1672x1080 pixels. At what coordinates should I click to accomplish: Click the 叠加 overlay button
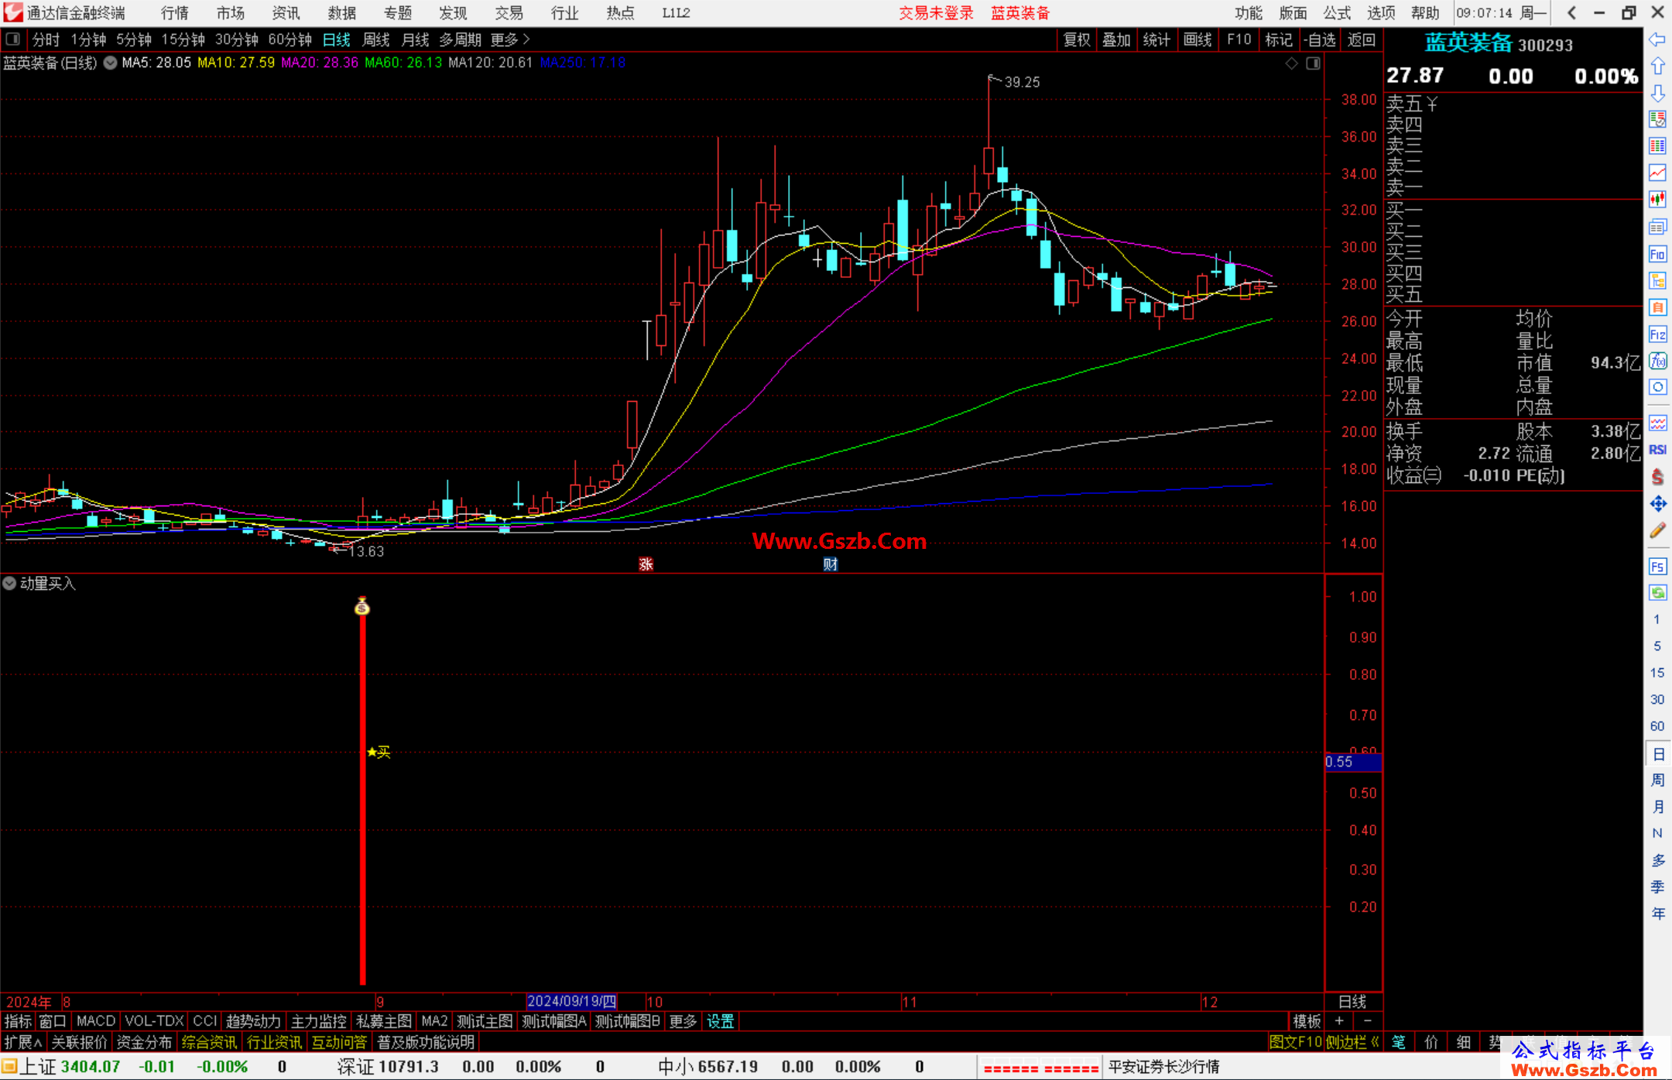coord(1116,39)
